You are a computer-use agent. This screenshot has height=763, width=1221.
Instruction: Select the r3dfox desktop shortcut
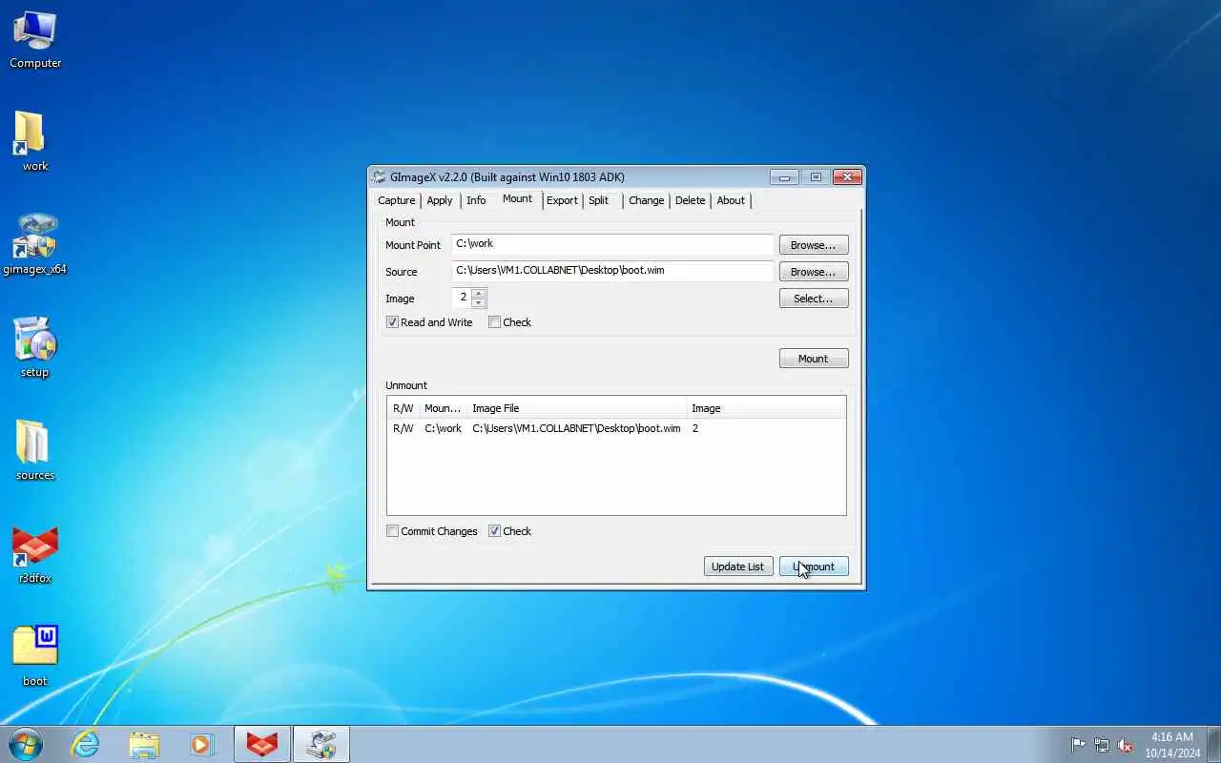35,553
